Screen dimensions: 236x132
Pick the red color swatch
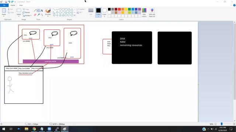[x=119, y=9]
